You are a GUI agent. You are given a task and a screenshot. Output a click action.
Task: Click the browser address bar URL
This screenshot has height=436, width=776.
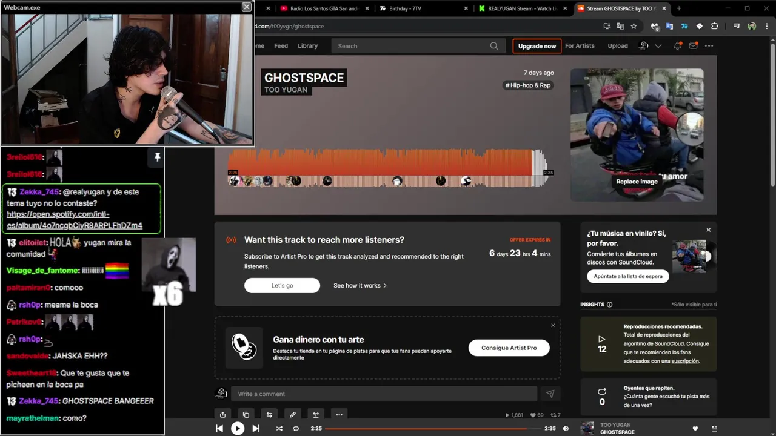tap(290, 26)
